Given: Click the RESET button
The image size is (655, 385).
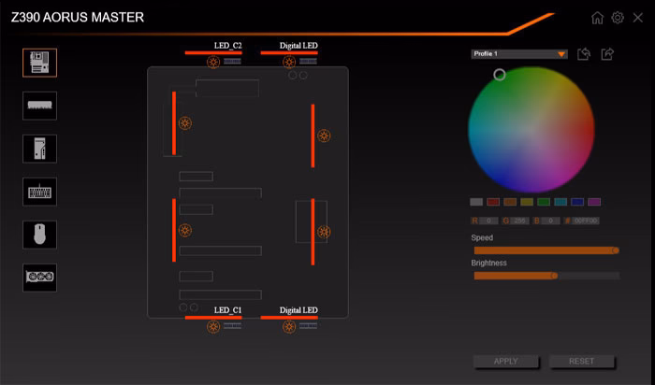Looking at the screenshot, I should [581, 362].
